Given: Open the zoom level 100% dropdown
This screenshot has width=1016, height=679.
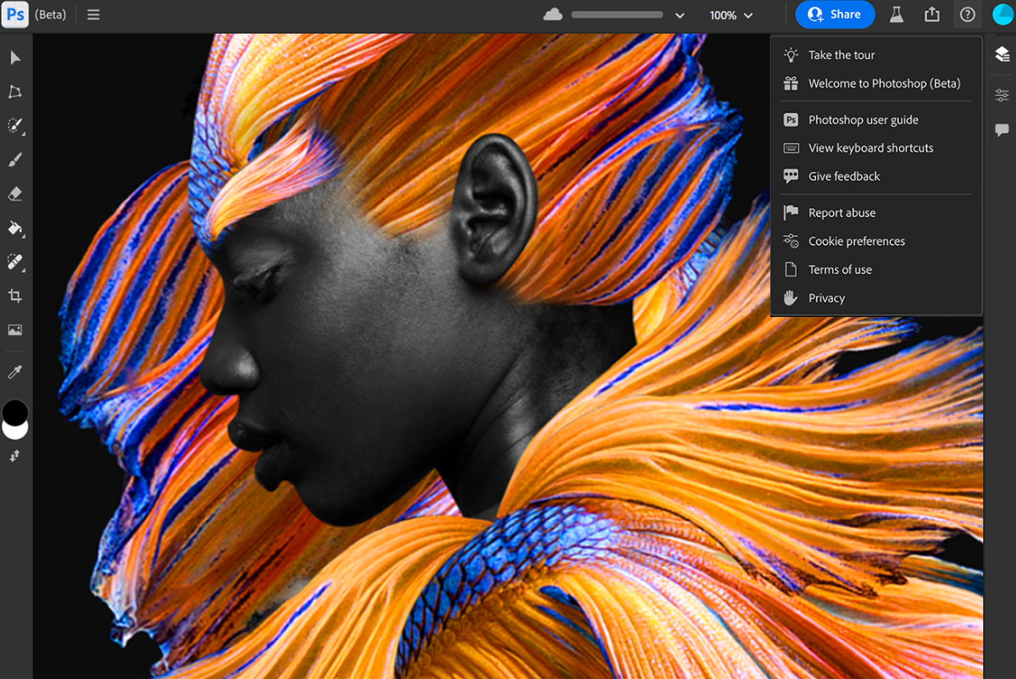Looking at the screenshot, I should tap(731, 16).
